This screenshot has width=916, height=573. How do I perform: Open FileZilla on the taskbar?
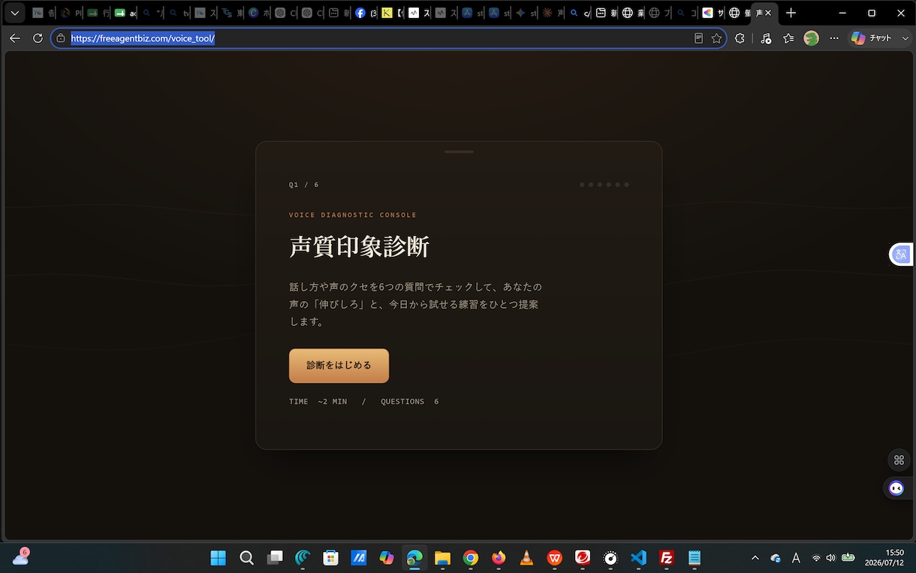[666, 558]
